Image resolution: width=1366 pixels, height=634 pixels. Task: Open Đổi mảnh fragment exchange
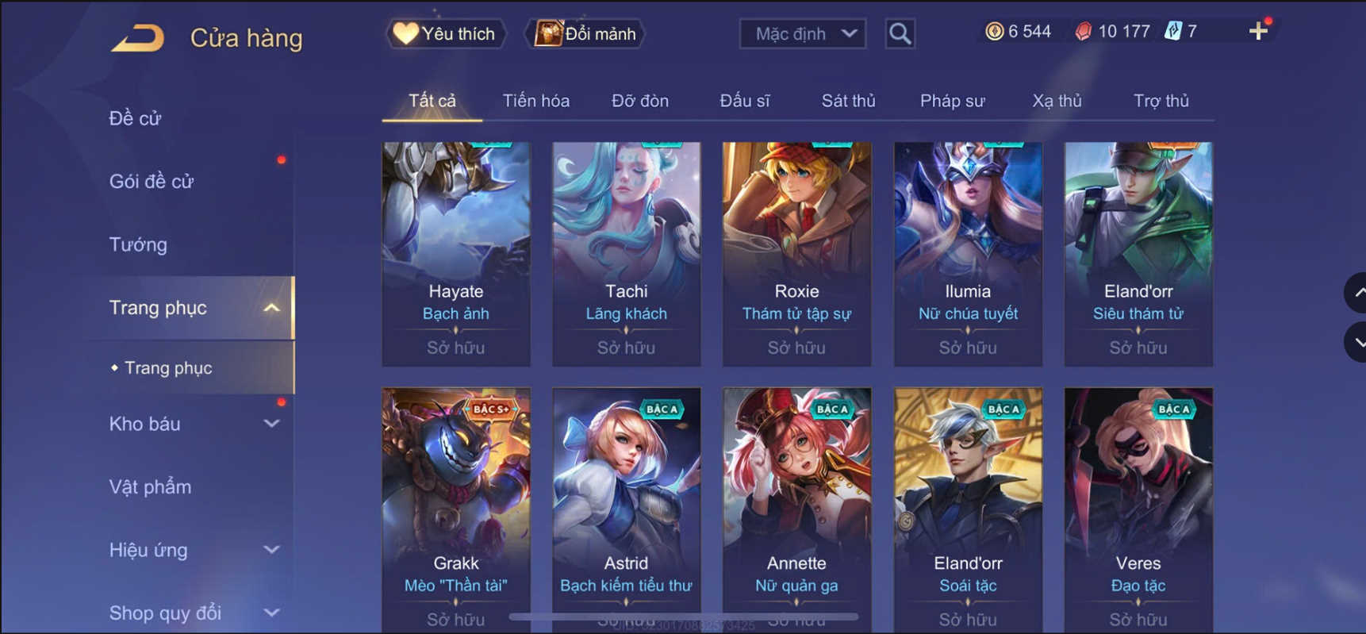pyautogui.click(x=585, y=33)
